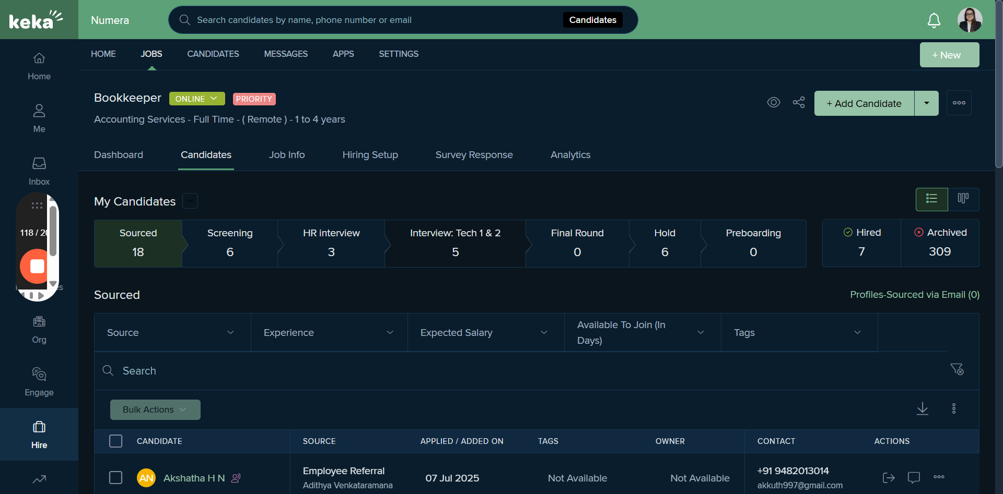
Task: Open the Expected Salary filter dropdown
Action: coord(486,332)
